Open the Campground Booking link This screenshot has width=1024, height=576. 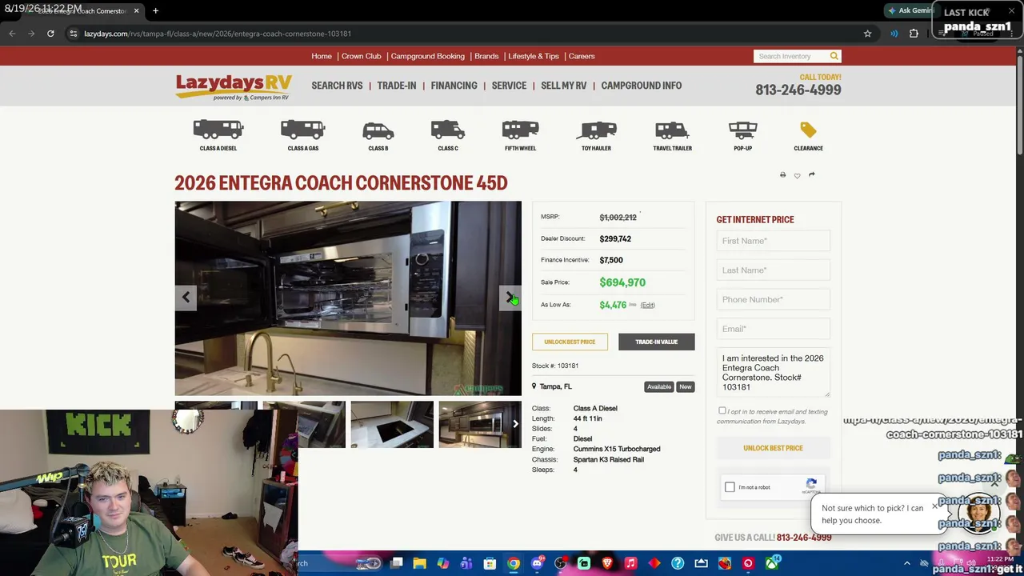coord(428,56)
